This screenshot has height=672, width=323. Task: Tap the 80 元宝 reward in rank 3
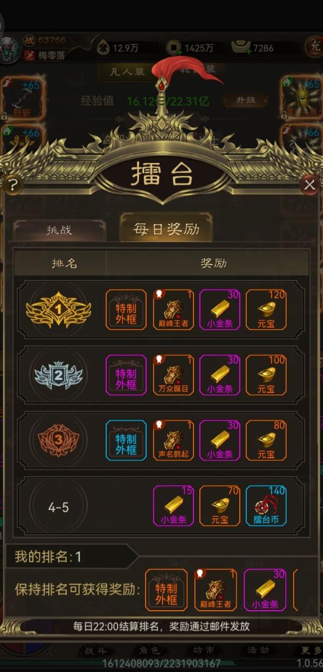(x=266, y=440)
